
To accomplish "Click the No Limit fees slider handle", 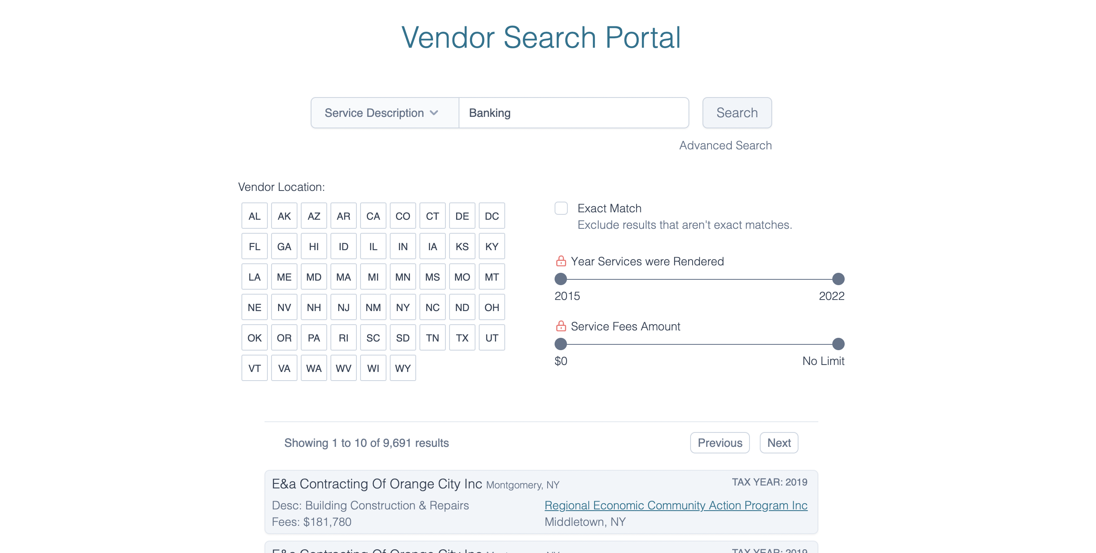I will point(838,344).
